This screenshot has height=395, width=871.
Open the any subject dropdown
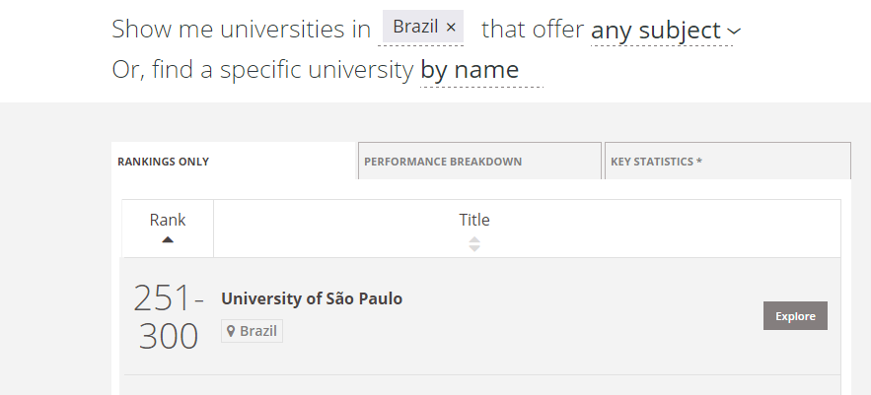(x=656, y=31)
